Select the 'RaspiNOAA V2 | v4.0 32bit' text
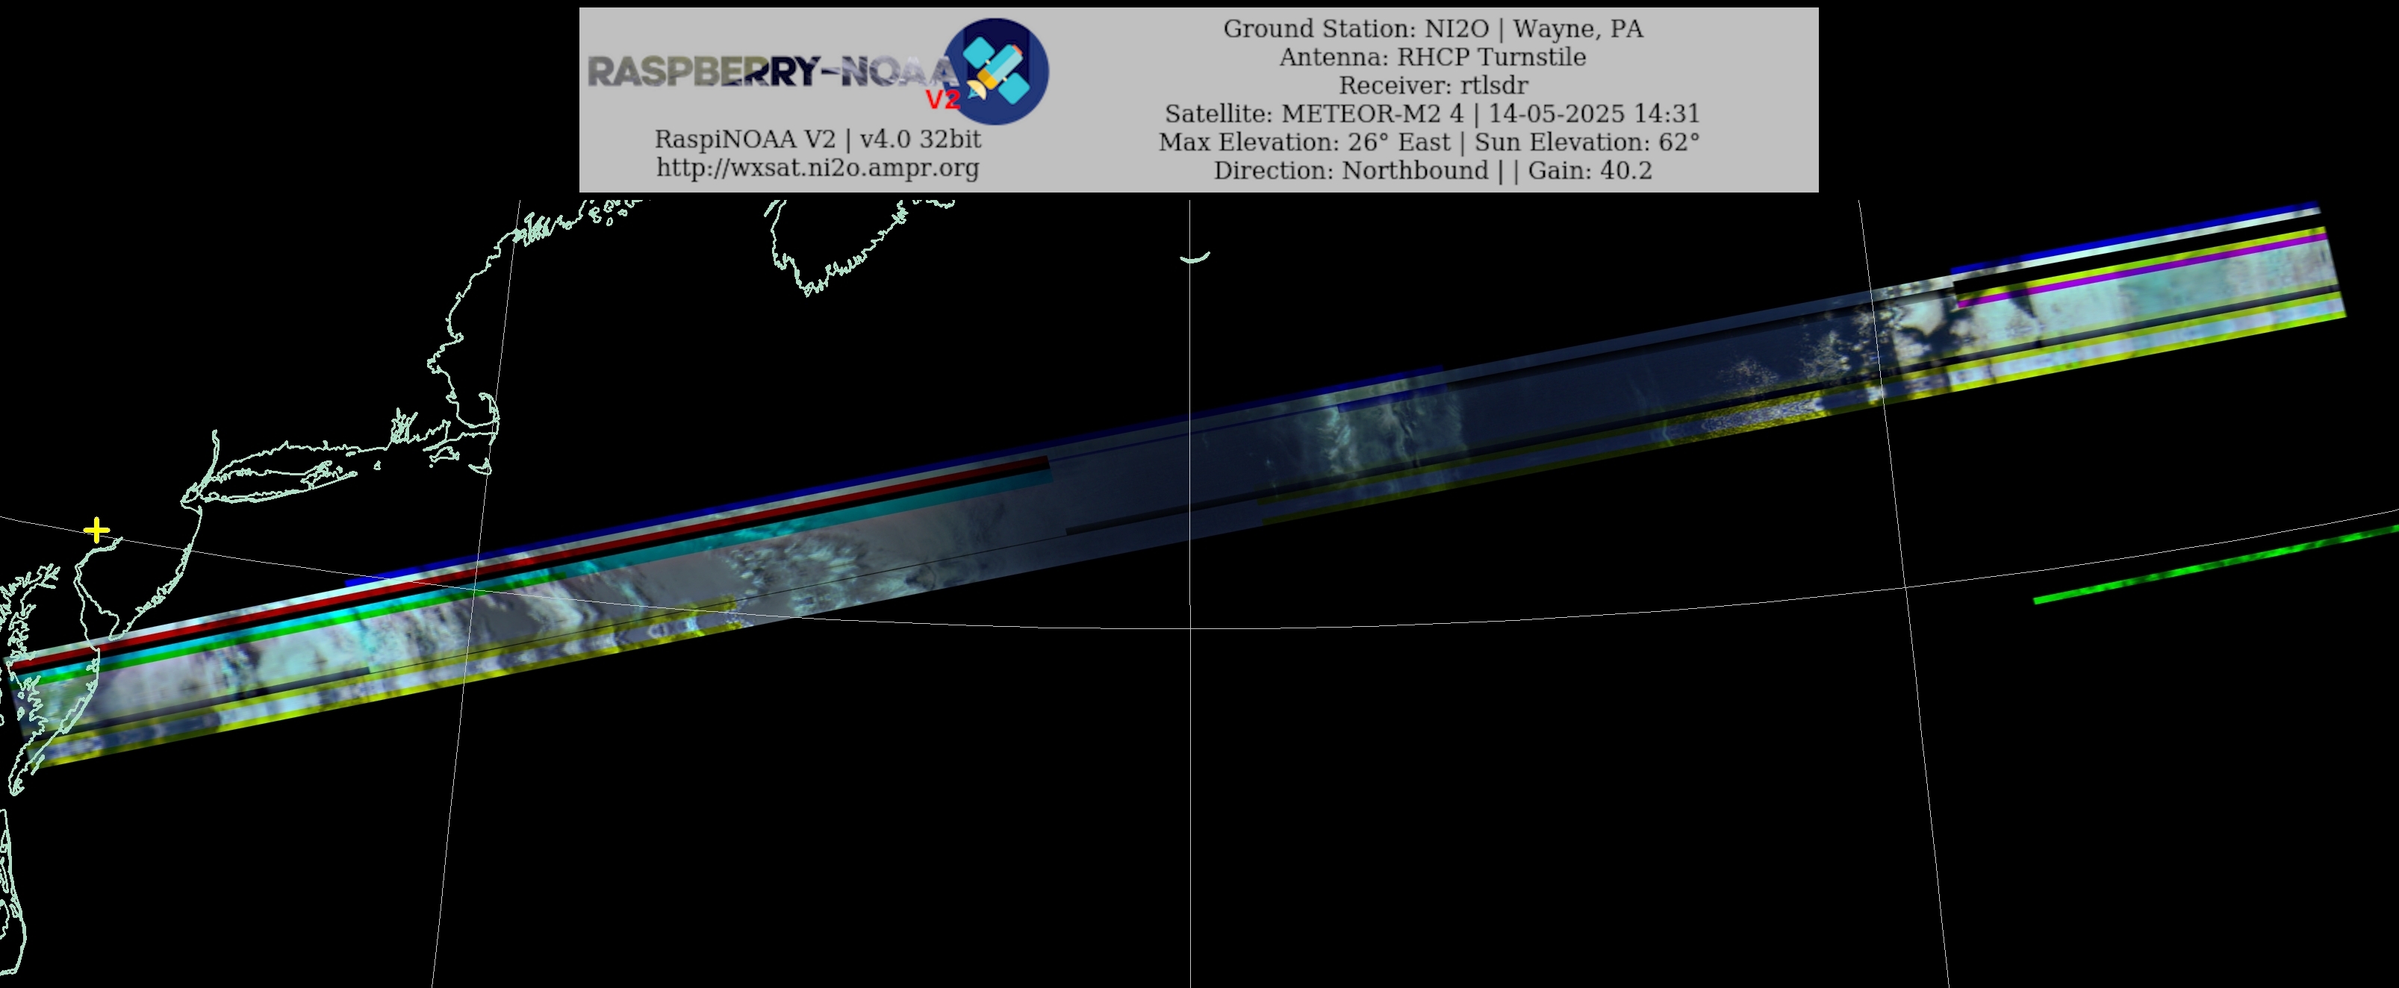Screen dimensions: 2399x988 click(818, 139)
